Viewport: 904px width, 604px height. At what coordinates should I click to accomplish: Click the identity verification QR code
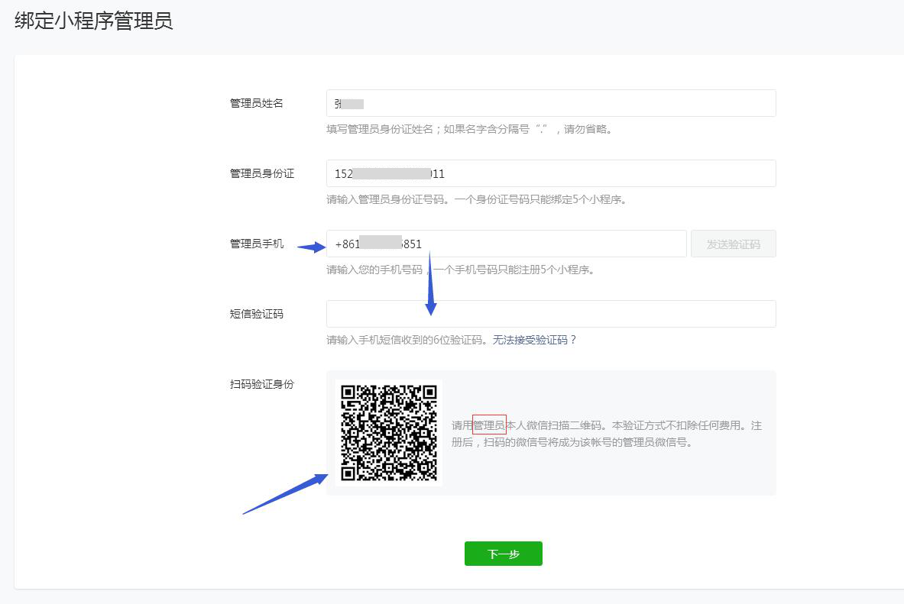(x=389, y=433)
